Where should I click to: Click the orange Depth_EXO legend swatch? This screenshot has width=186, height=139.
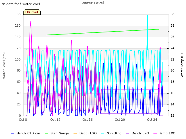click(75, 134)
